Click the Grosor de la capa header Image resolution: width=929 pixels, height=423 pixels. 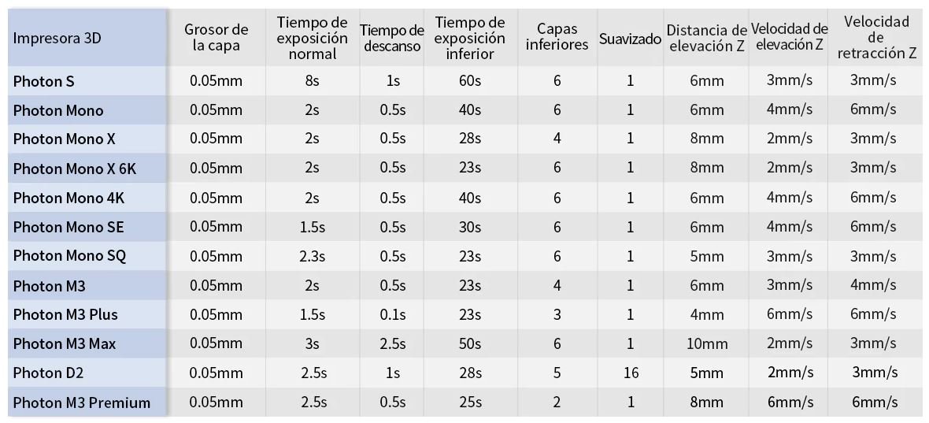(217, 38)
